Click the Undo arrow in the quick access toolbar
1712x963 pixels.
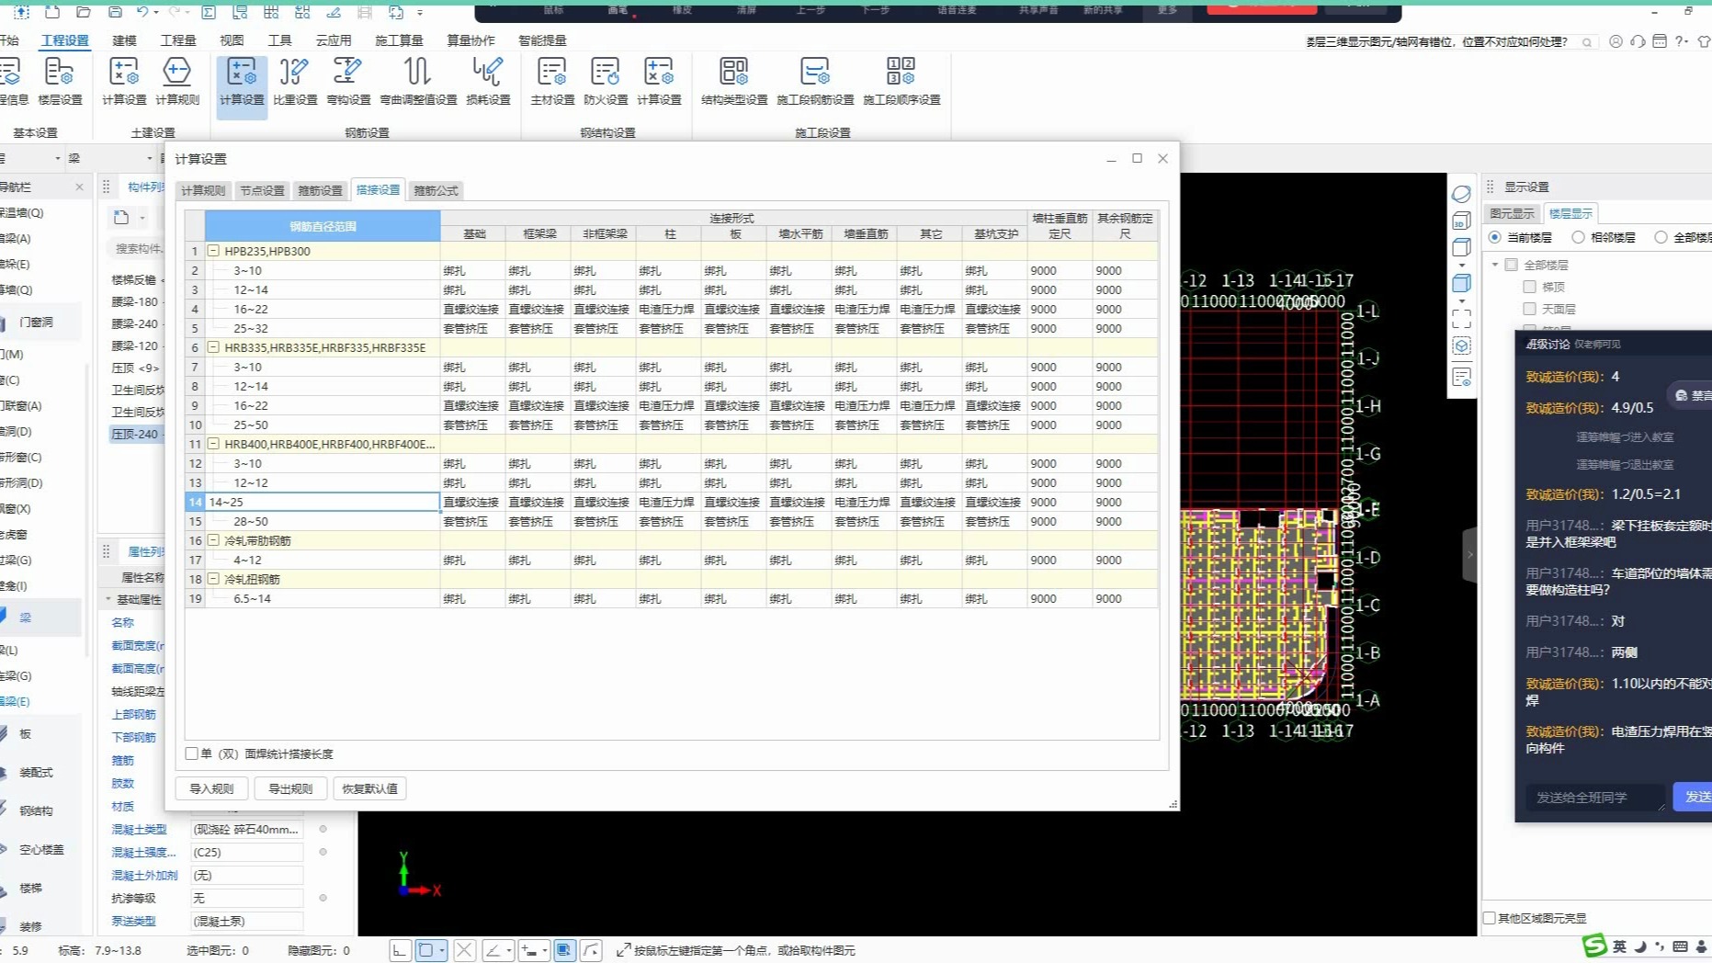pos(142,12)
